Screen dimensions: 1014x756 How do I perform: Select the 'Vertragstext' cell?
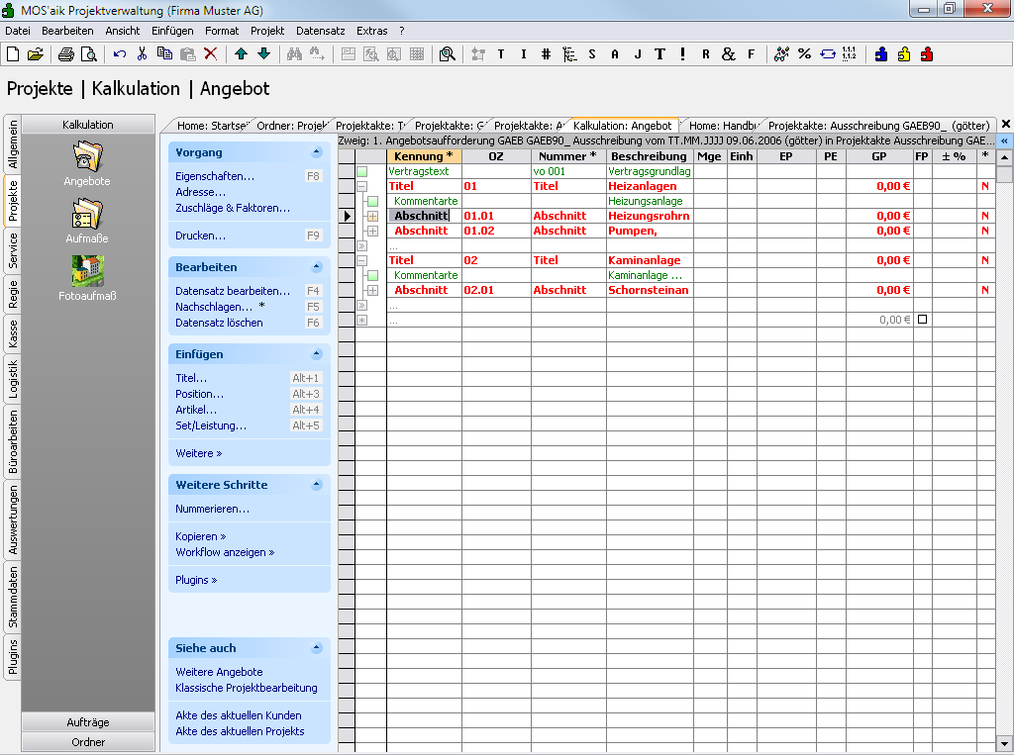(424, 171)
